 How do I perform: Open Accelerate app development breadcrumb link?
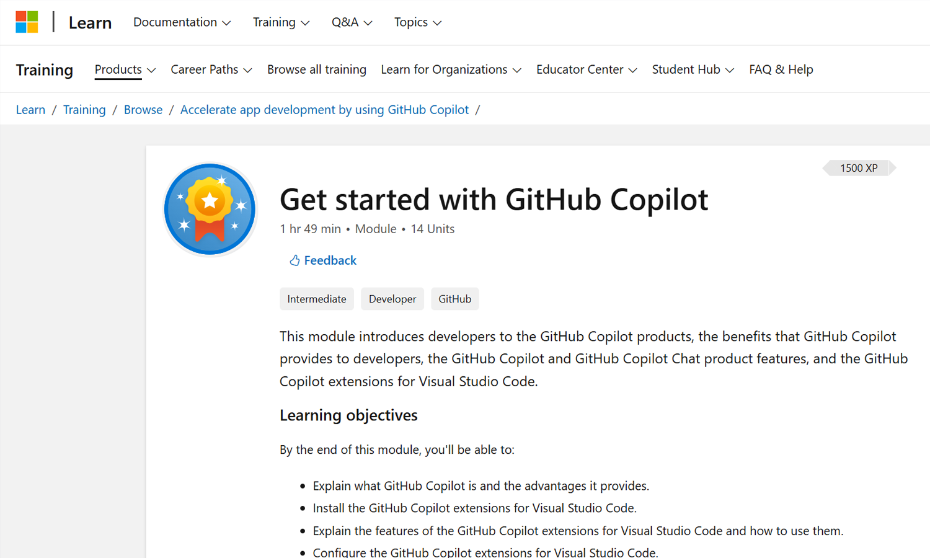pos(324,110)
